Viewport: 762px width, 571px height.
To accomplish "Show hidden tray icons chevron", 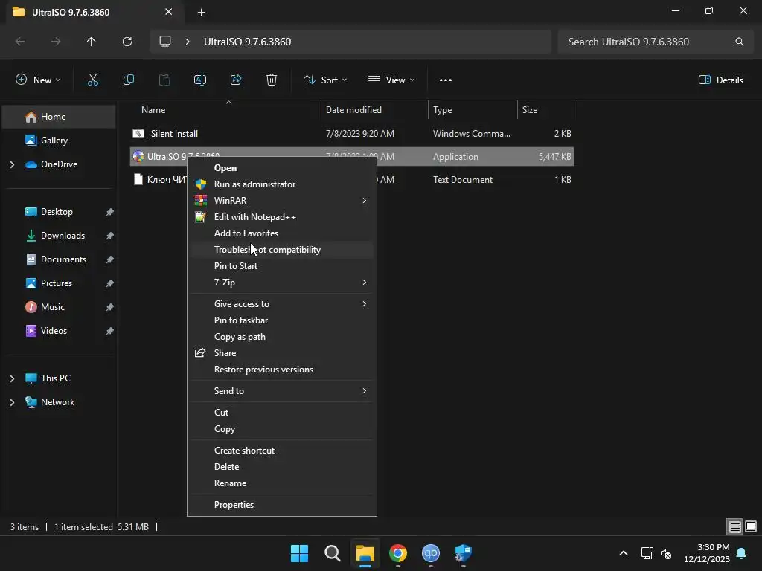I will [x=624, y=553].
